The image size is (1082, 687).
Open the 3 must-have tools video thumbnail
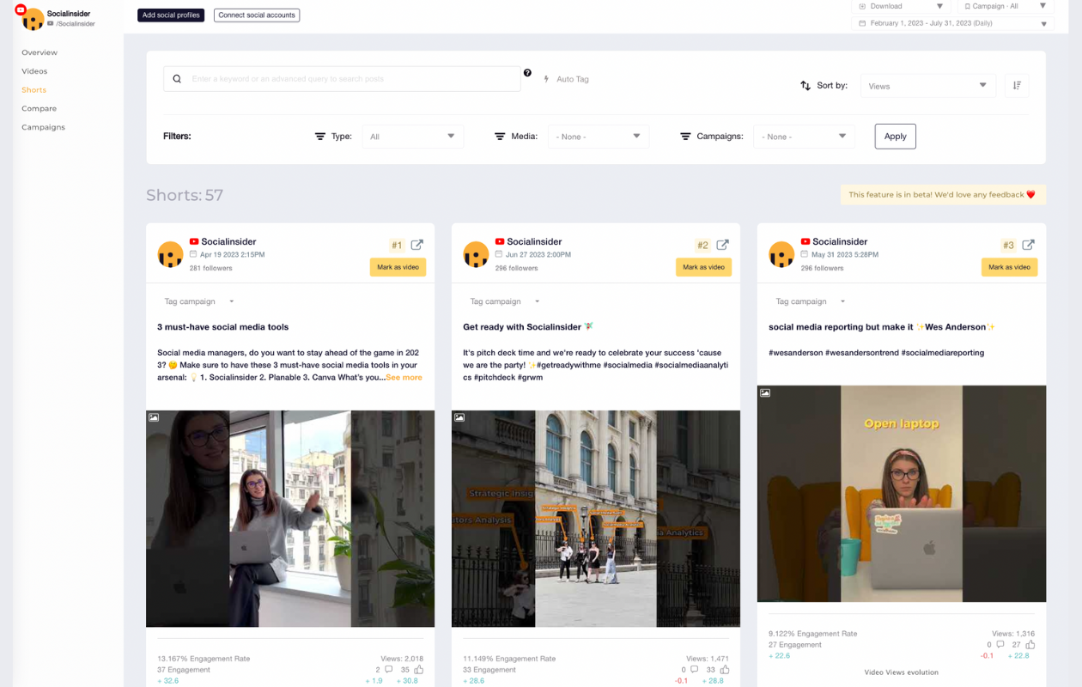(290, 519)
